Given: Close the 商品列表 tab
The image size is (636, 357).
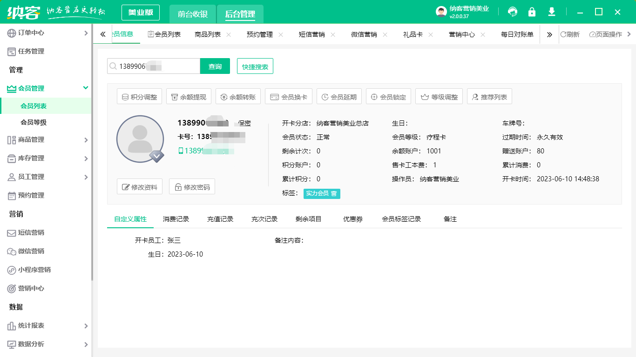Looking at the screenshot, I should 228,34.
